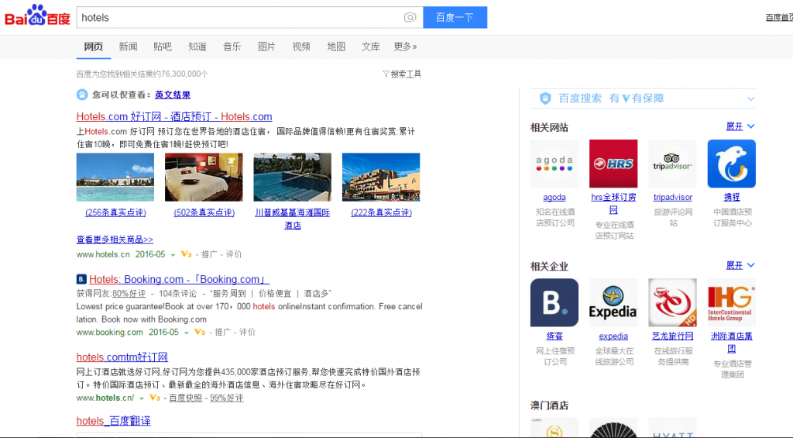Open Hotels: Booking.com result title
The width and height of the screenshot is (793, 438).
click(179, 279)
